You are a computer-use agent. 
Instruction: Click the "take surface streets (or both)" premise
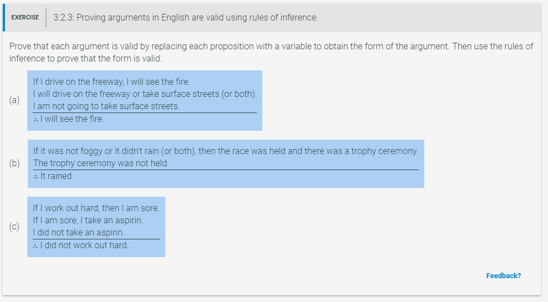(x=145, y=94)
